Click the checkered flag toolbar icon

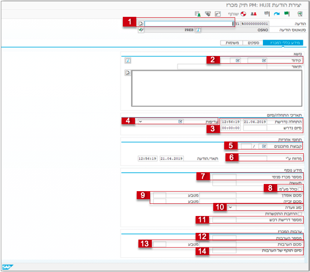tap(266, 13)
